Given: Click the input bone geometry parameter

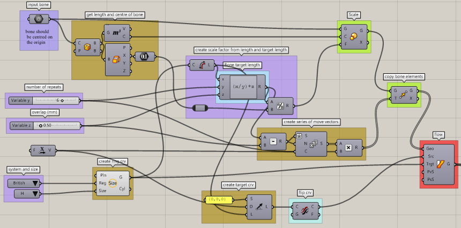Looking at the screenshot, I should 39,19.
